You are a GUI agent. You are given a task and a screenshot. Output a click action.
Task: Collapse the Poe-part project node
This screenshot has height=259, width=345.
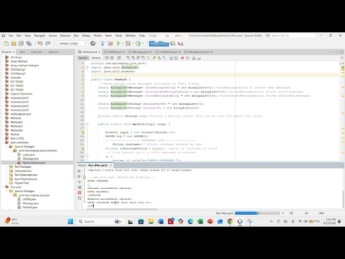(3, 187)
